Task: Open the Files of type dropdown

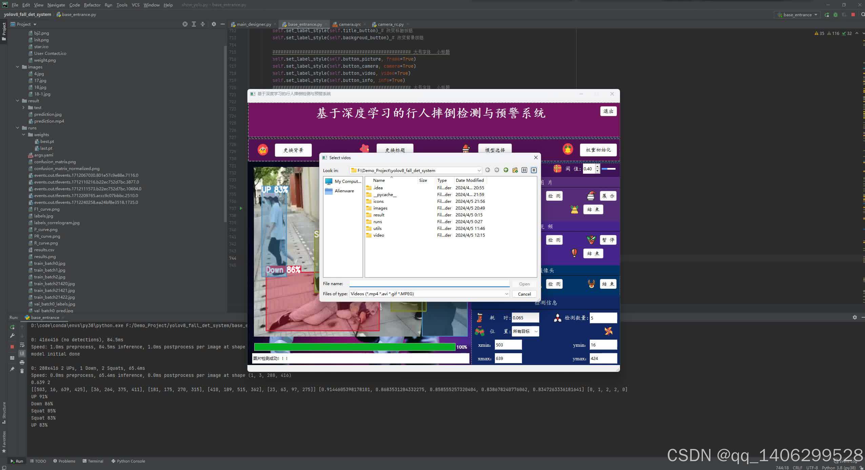Action: point(506,294)
